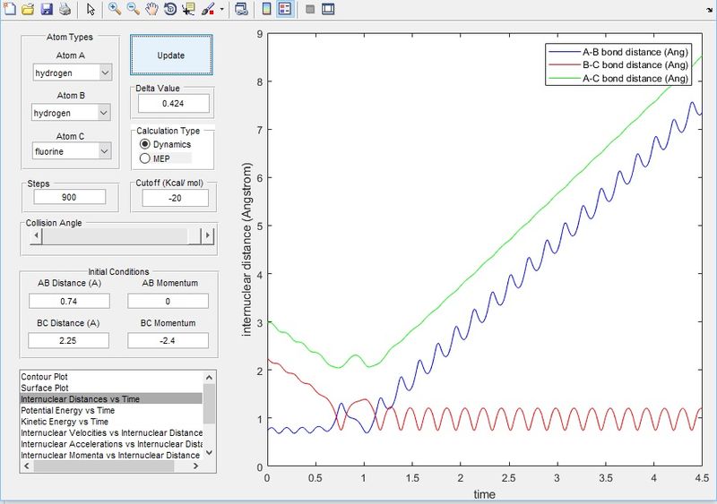Select the MEP calculation type

coord(147,158)
